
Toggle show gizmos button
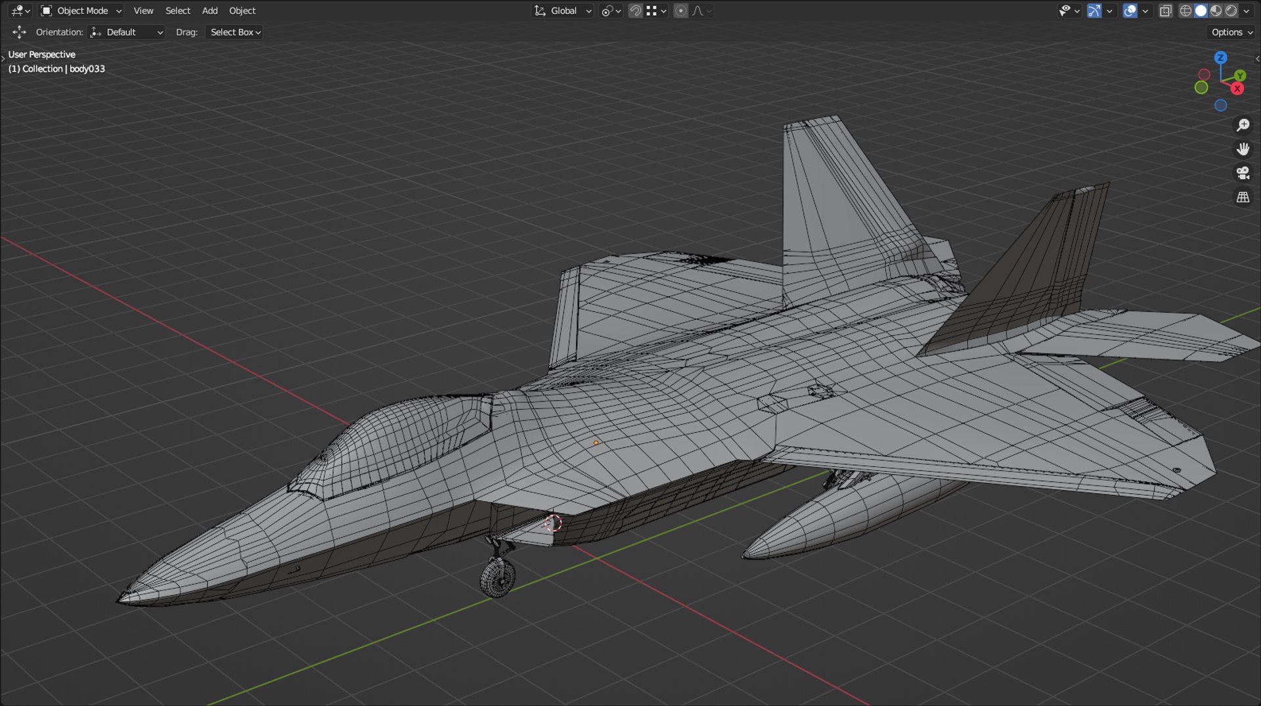point(1094,11)
